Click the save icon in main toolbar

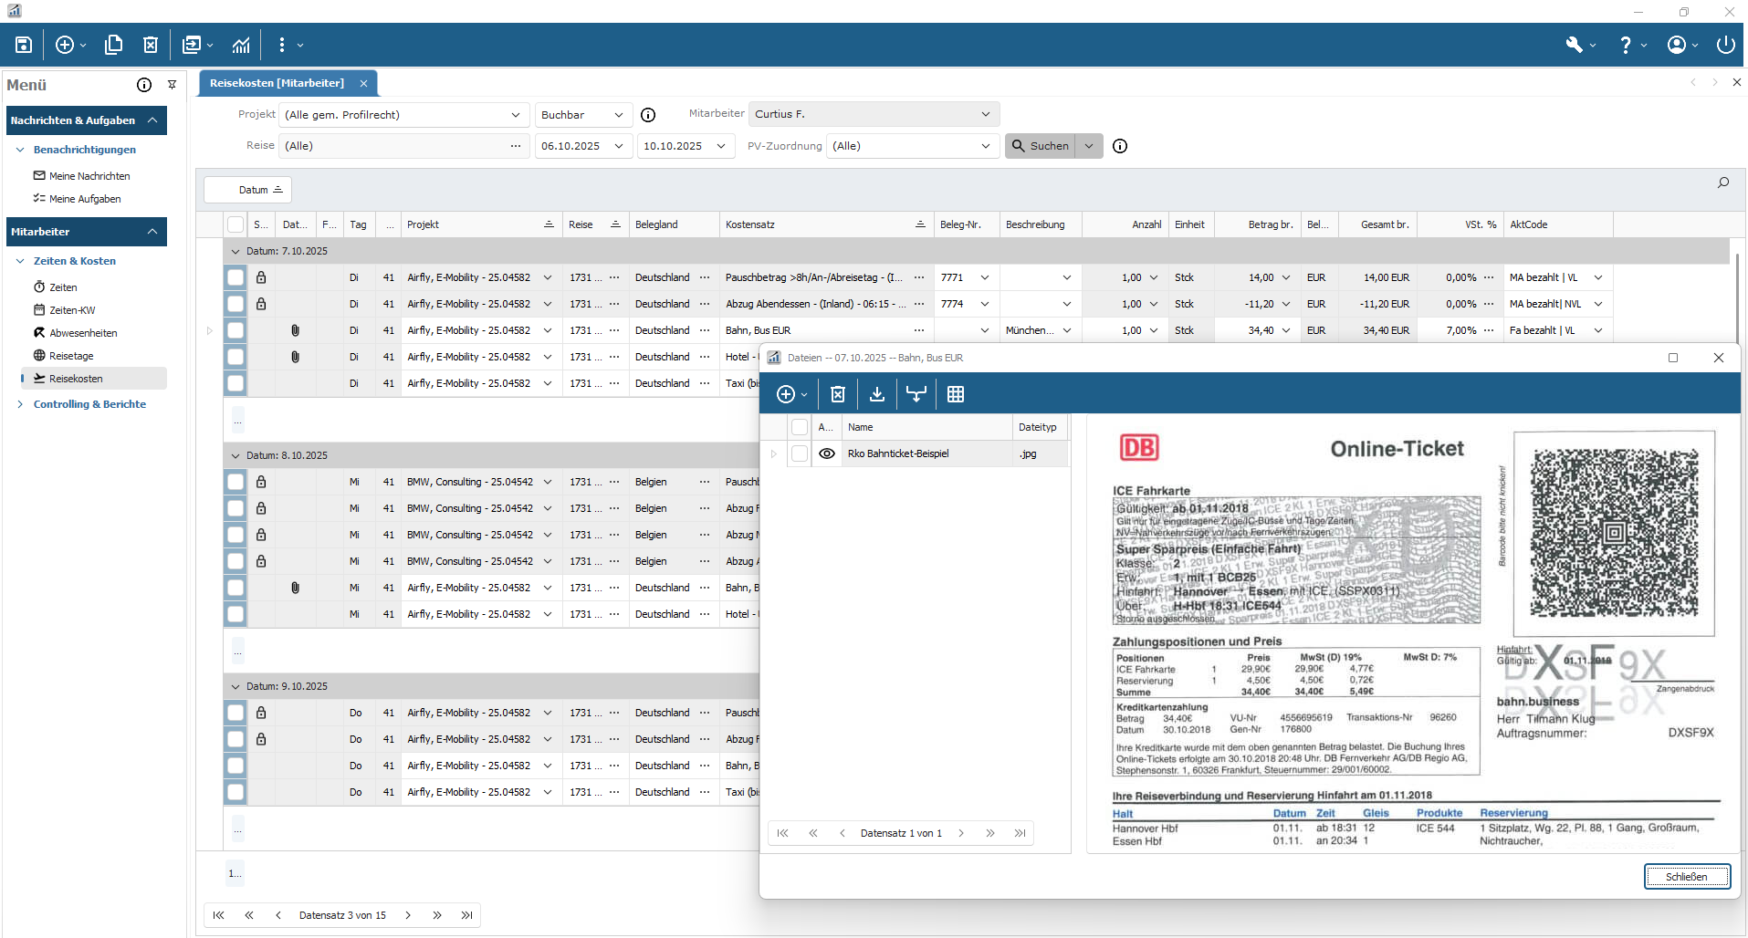[24, 45]
